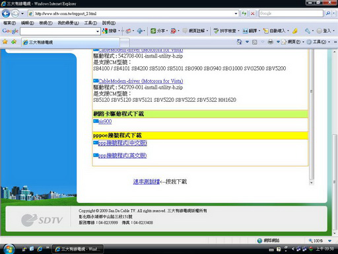The image size is (338, 254).
Task: Click the Add to Favorites star icon
Action: pyautogui.click(x=14, y=42)
